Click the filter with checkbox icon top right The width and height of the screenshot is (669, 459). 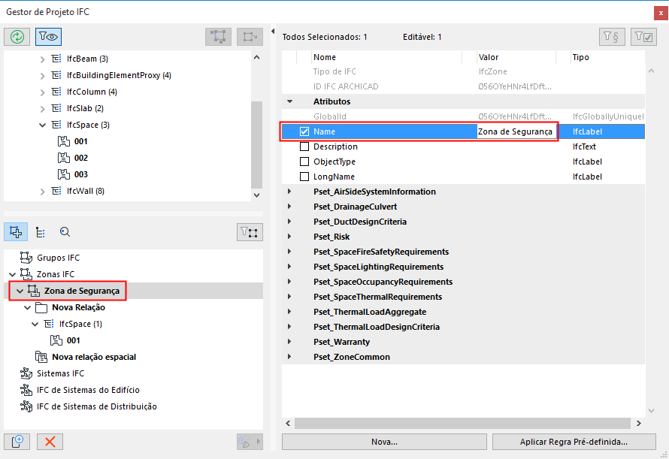[643, 36]
